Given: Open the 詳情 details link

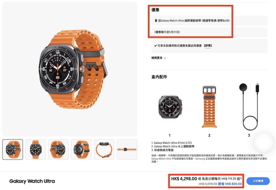Looking at the screenshot, I should click(x=208, y=46).
